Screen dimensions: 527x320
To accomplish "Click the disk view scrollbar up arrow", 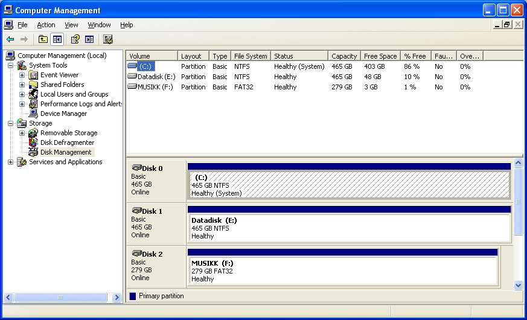I will coord(518,163).
